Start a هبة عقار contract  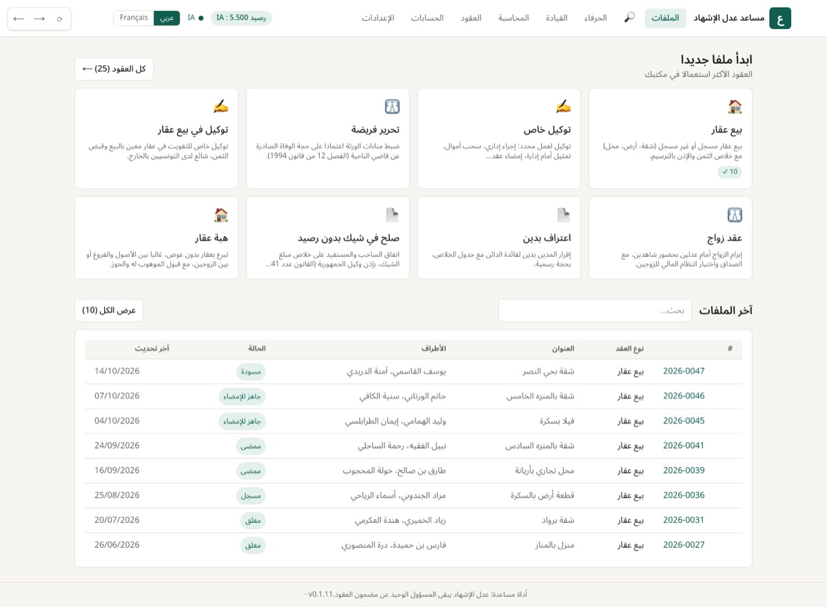click(156, 238)
